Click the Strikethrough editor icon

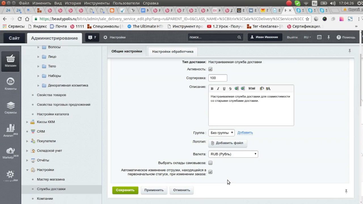tap(230, 88)
